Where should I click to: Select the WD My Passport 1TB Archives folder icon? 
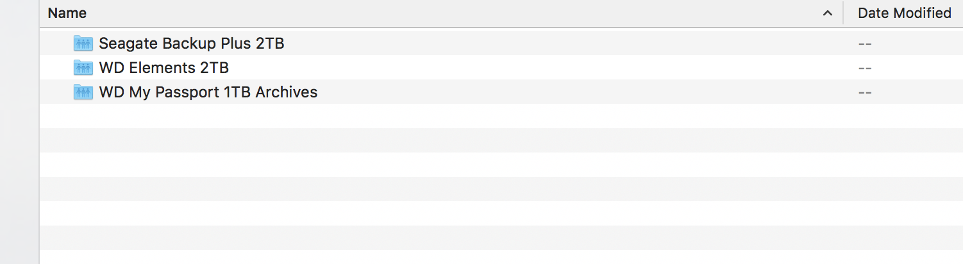[83, 92]
